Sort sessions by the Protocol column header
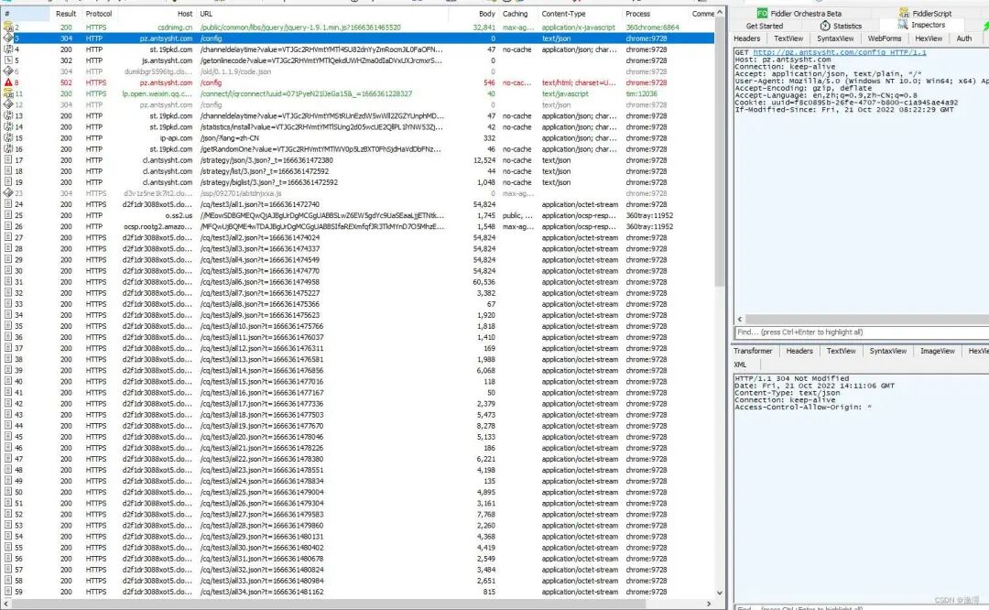The height and width of the screenshot is (610, 989). [x=99, y=13]
